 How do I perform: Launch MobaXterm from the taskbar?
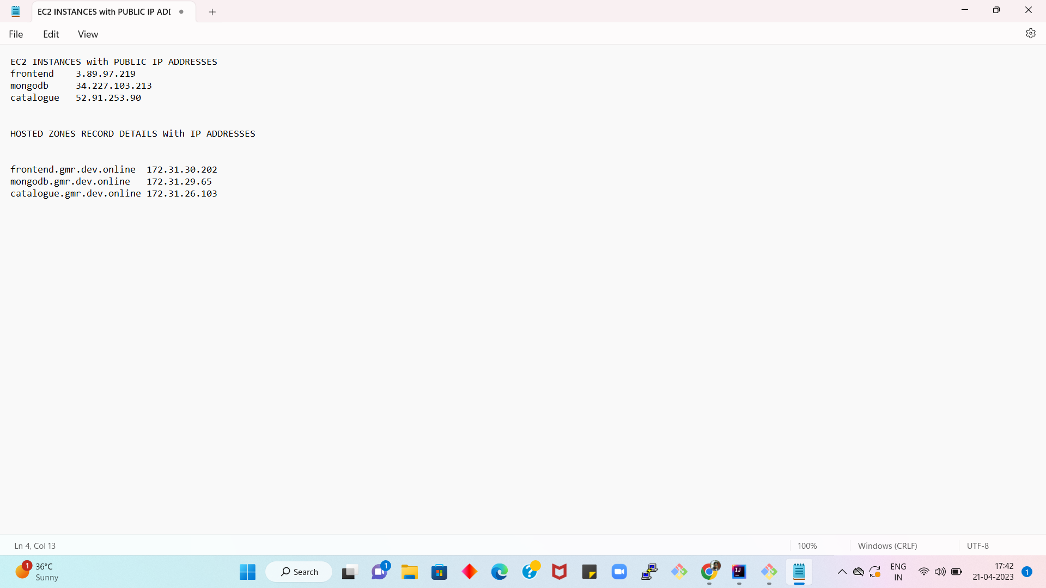(648, 572)
